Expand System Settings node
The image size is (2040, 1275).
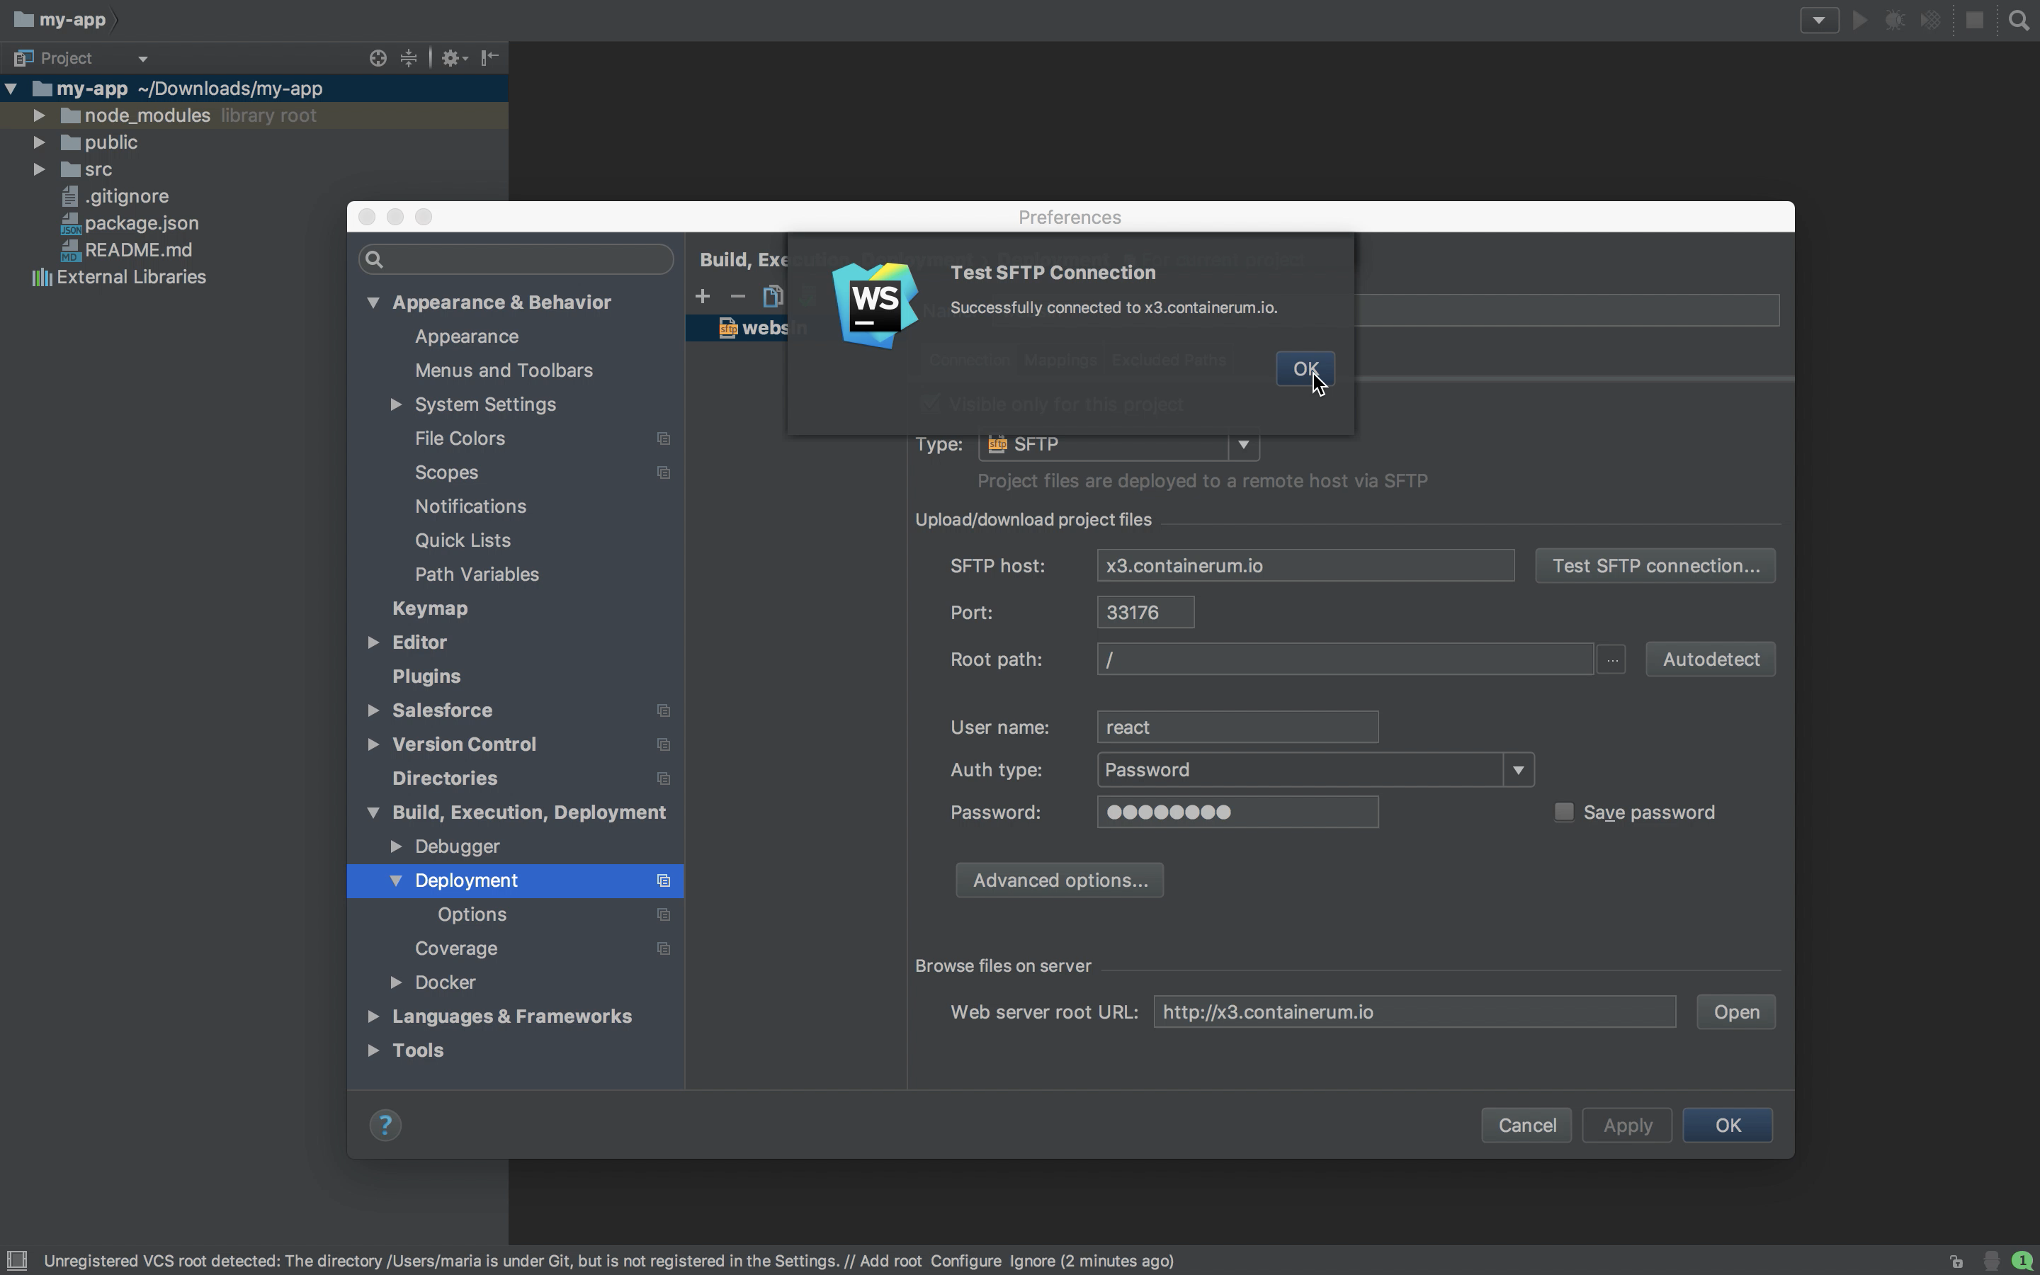[395, 404]
